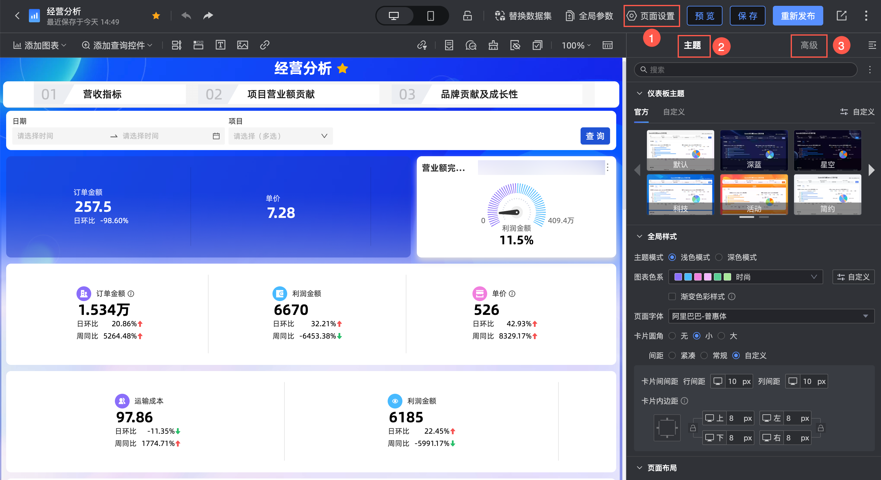Collapse the 仪表板主题 section
The image size is (881, 480).
639,94
